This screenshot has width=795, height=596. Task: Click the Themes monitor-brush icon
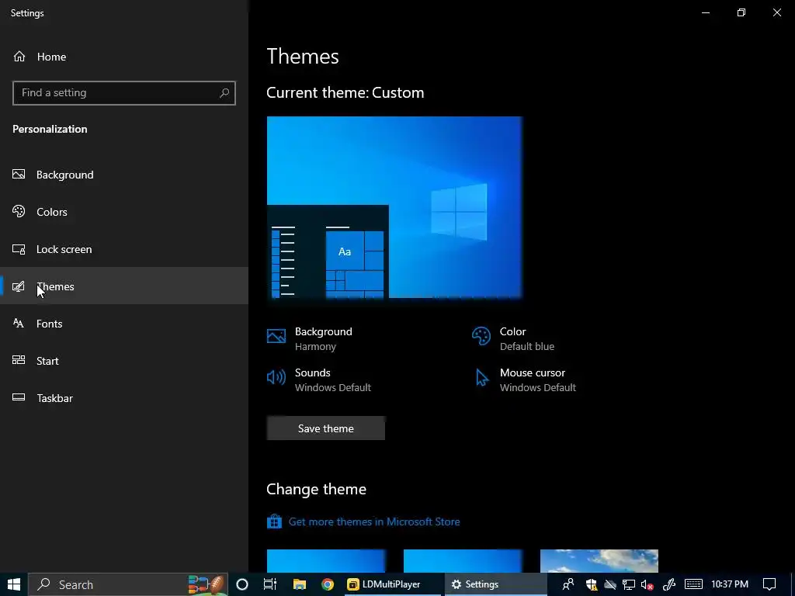point(19,286)
